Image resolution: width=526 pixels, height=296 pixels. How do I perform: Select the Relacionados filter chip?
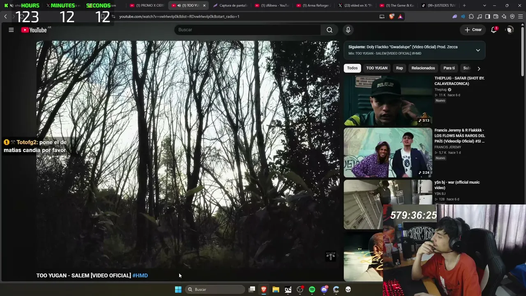[423, 68]
